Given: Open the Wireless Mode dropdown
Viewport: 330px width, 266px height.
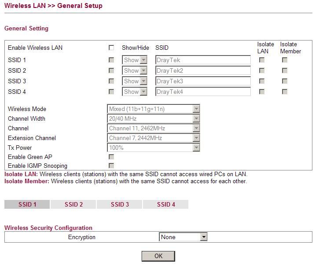Looking at the screenshot, I should tap(154, 109).
